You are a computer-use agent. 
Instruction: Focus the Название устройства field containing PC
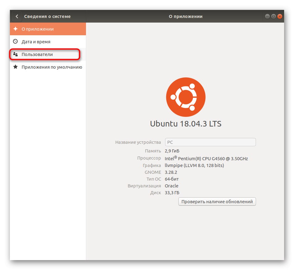[x=210, y=142]
